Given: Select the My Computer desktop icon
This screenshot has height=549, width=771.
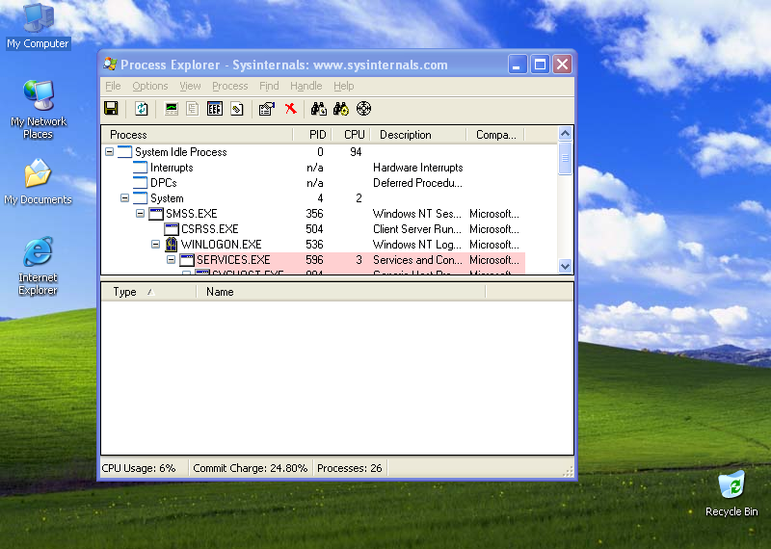Looking at the screenshot, I should pos(38,26).
